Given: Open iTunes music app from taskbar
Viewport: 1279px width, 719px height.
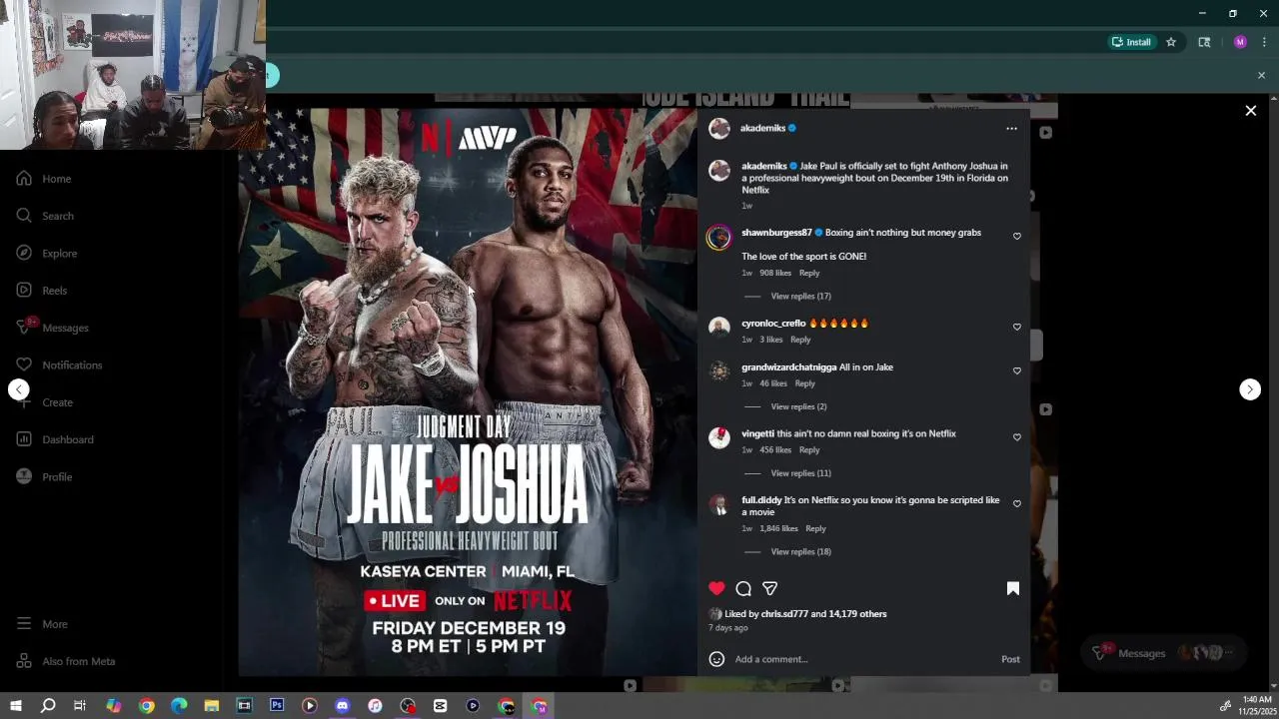Looking at the screenshot, I should pos(375,706).
